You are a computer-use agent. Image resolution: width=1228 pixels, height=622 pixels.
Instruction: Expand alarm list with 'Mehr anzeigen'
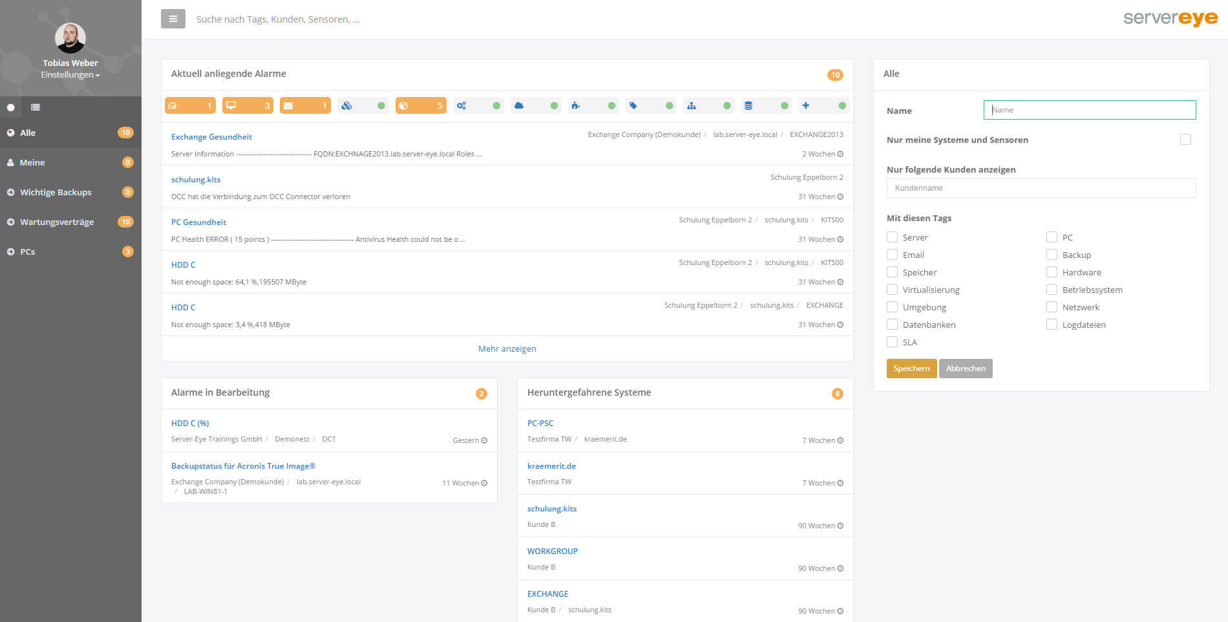(x=507, y=349)
